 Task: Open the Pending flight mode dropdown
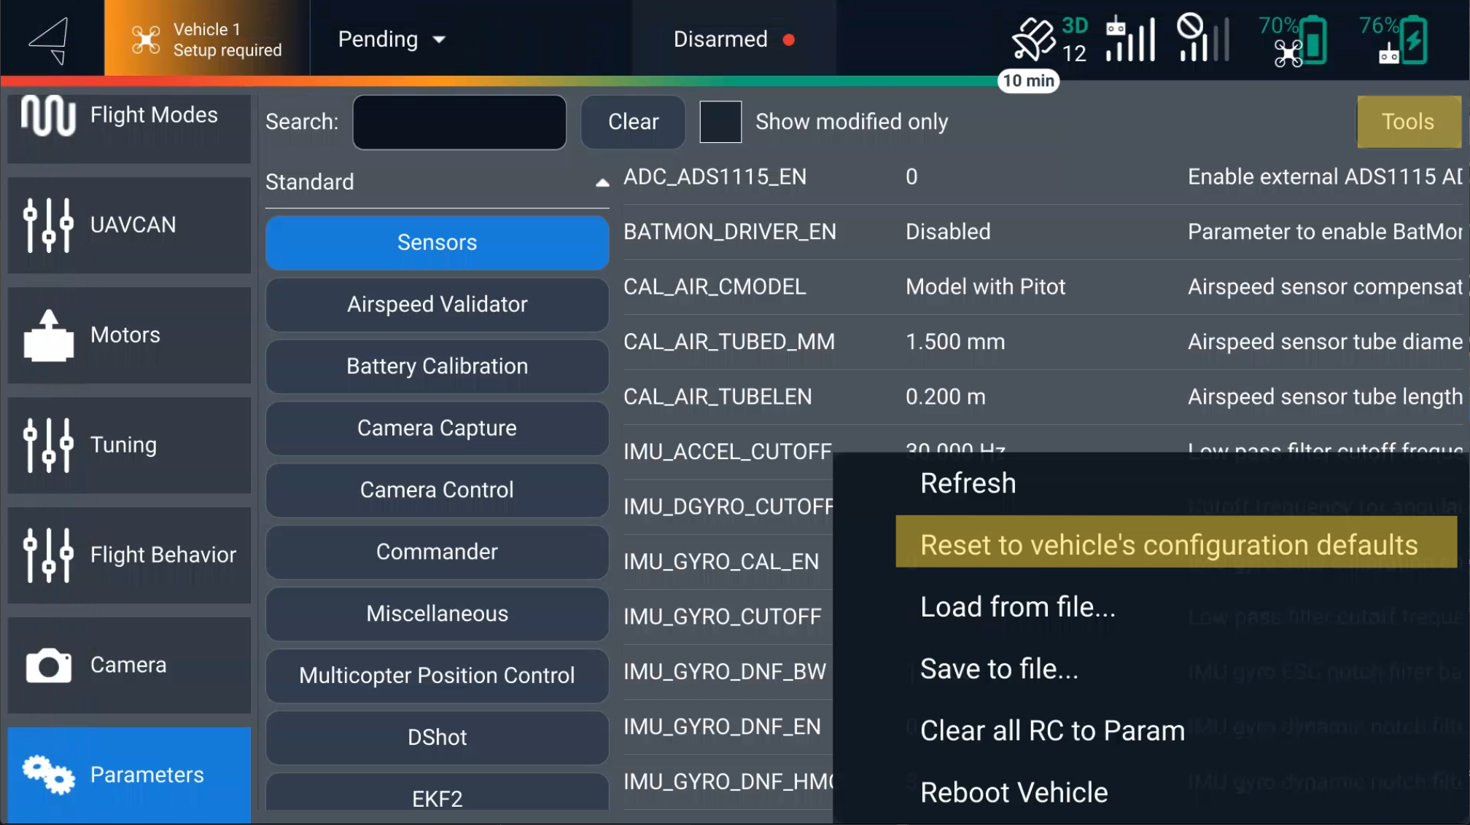[x=392, y=39]
